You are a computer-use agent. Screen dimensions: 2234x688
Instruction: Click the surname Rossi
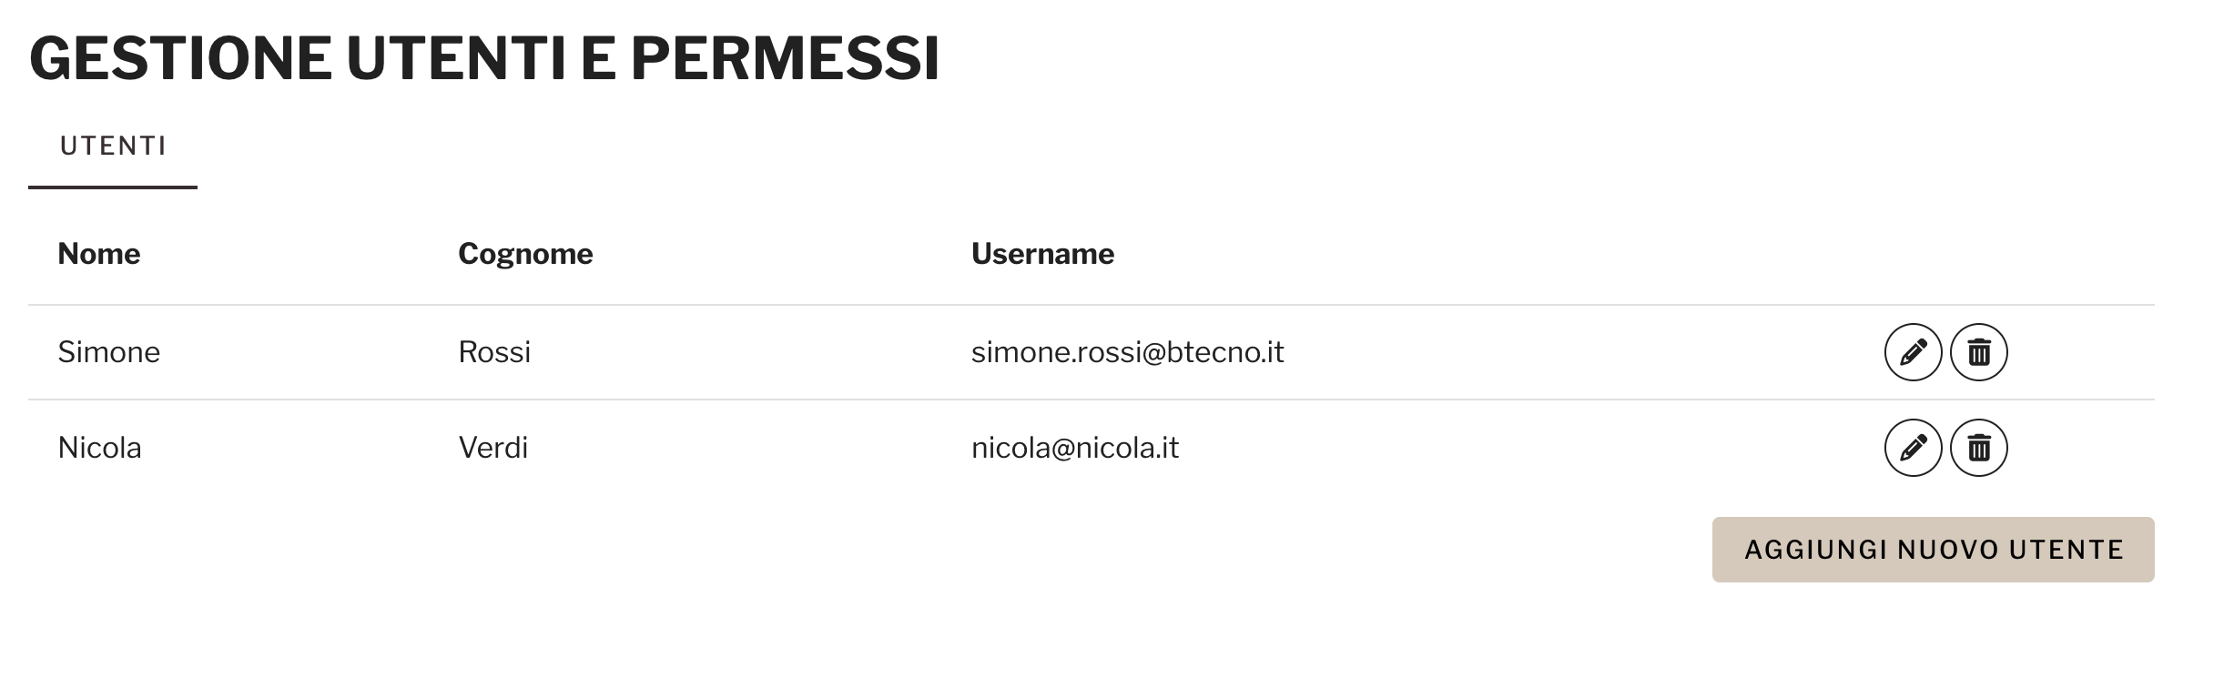(x=494, y=352)
